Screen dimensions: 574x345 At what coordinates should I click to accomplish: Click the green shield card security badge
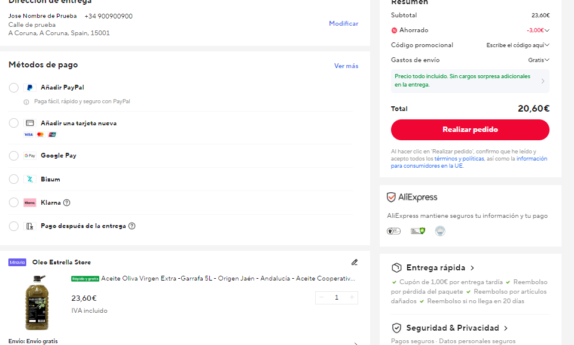(x=418, y=231)
